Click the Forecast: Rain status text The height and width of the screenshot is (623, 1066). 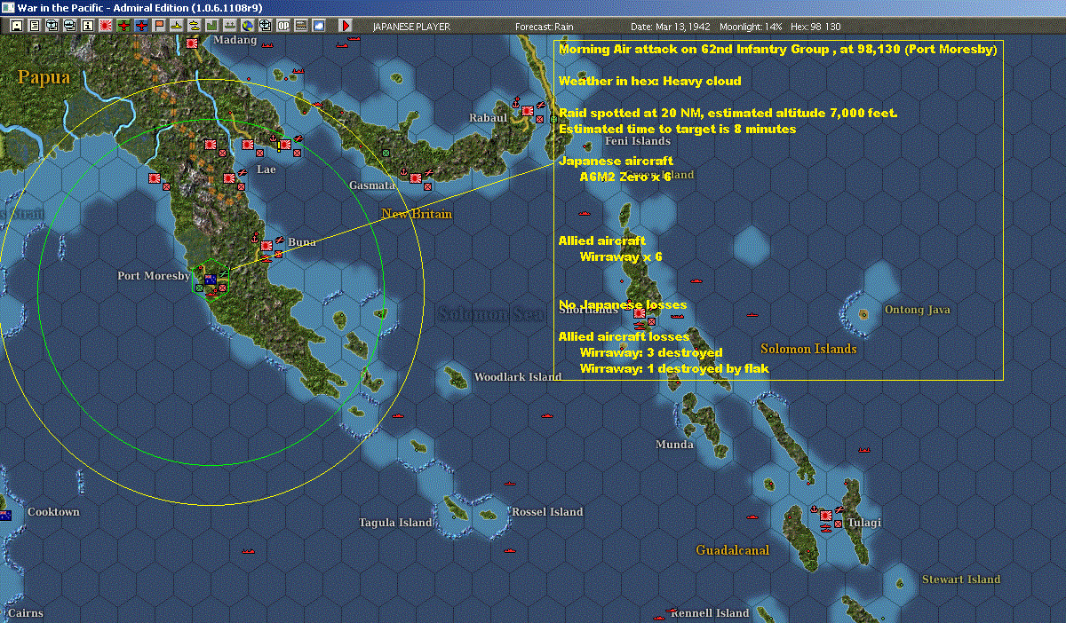[x=545, y=27]
